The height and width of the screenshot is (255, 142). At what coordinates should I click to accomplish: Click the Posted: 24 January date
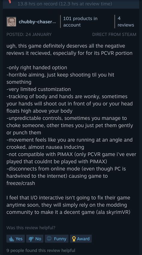29,34
